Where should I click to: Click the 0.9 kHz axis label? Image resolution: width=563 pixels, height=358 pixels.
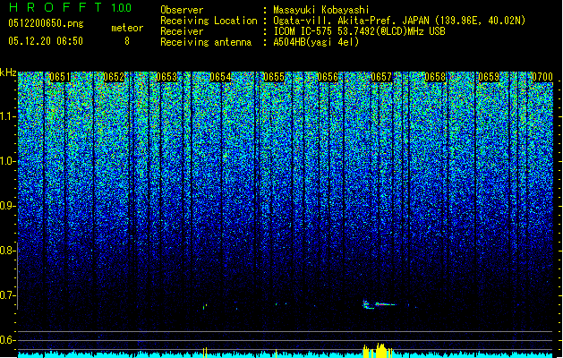[8, 206]
